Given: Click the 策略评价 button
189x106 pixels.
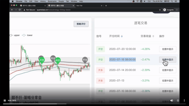Looking at the screenshot, I should click(x=81, y=24).
